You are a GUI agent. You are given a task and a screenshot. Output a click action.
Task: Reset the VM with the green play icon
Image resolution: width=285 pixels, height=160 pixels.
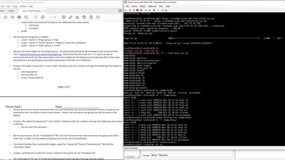(150, 10)
